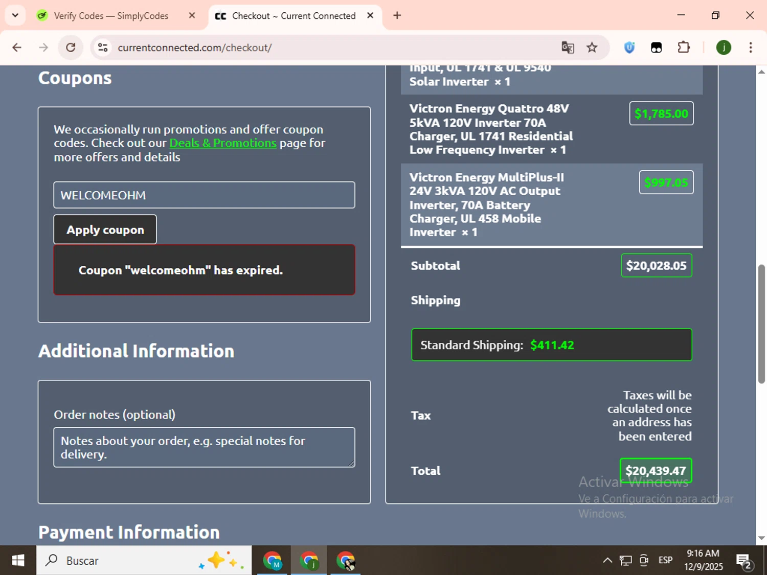Click the translate page icon
Image resolution: width=767 pixels, height=575 pixels.
coord(568,48)
